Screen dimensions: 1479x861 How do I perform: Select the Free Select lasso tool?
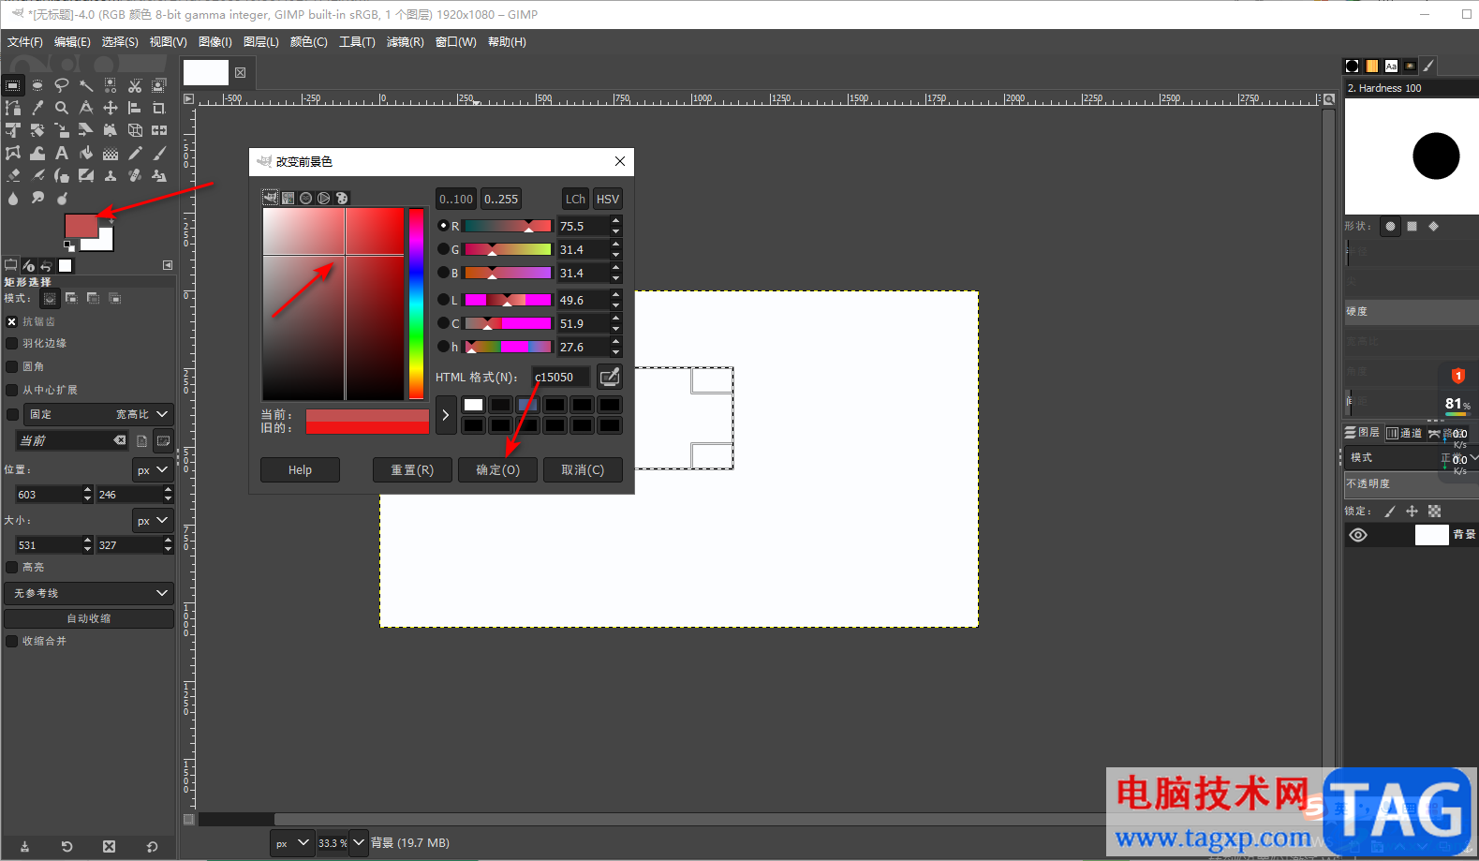pyautogui.click(x=62, y=85)
